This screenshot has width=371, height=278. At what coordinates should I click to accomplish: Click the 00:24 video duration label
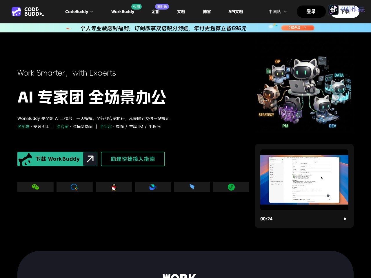[x=266, y=219]
